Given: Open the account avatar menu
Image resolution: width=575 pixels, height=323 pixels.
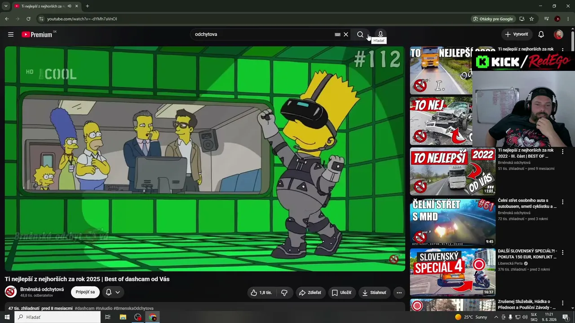Looking at the screenshot, I should tap(559, 35).
